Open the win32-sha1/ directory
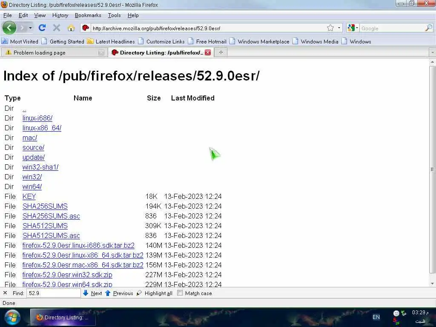The height and width of the screenshot is (327, 436). 40,167
